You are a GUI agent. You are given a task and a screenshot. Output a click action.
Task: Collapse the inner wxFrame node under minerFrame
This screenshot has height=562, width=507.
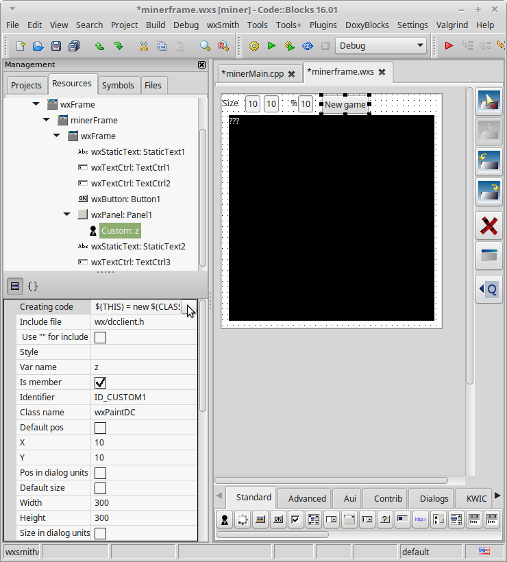tap(57, 136)
